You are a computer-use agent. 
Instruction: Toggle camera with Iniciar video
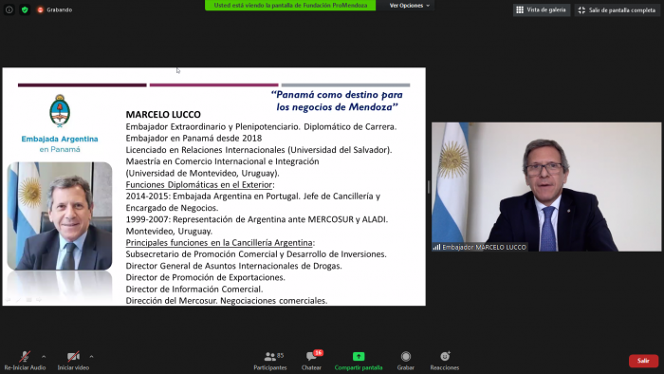(73, 362)
